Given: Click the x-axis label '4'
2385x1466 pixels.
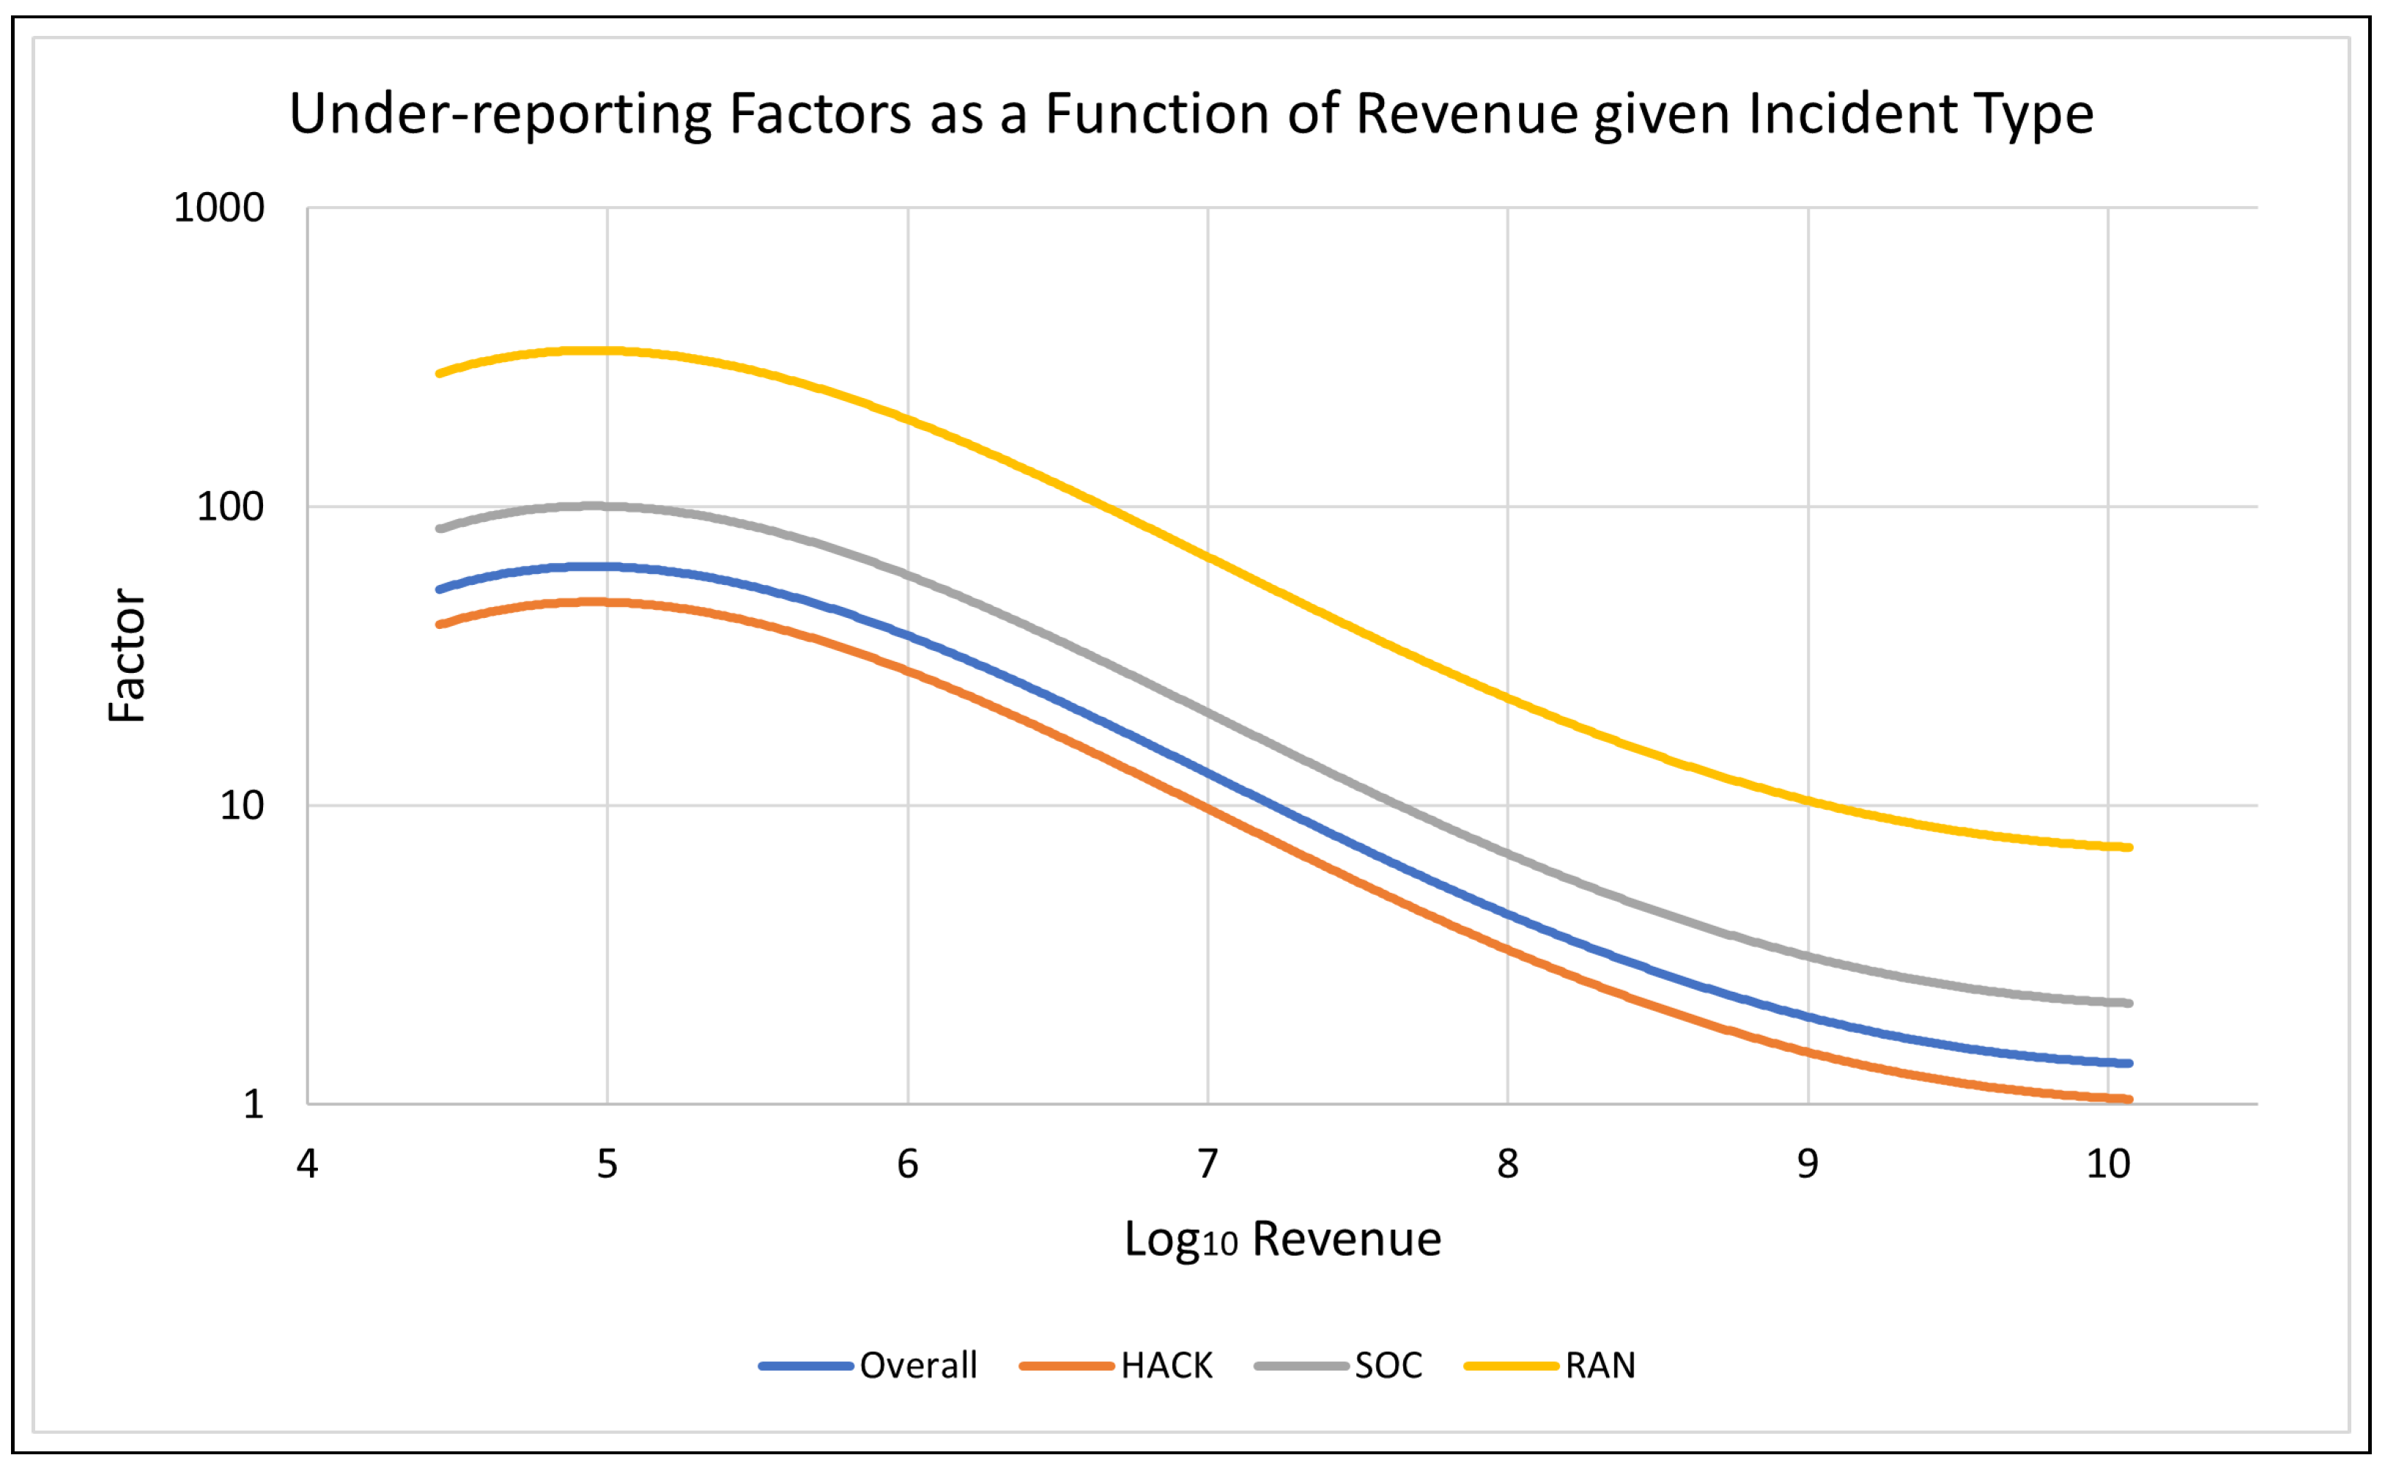Looking at the screenshot, I should coord(307,1165).
